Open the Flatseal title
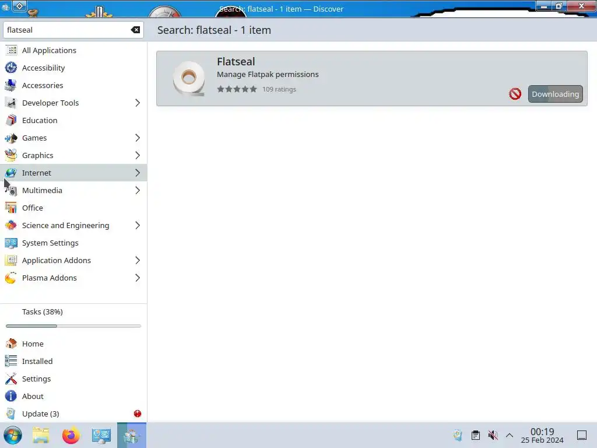 [x=236, y=61]
